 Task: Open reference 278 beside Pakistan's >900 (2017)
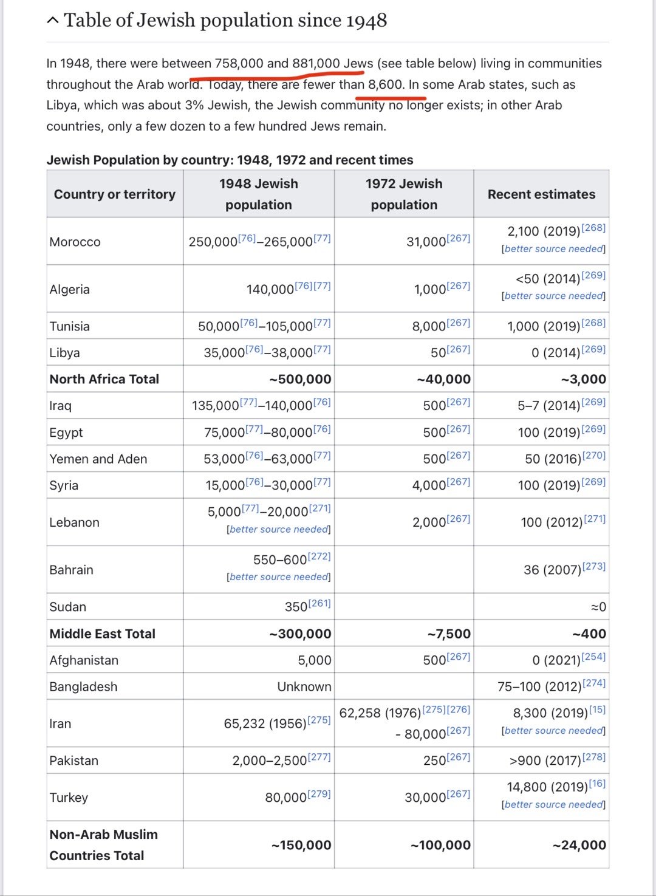click(593, 757)
